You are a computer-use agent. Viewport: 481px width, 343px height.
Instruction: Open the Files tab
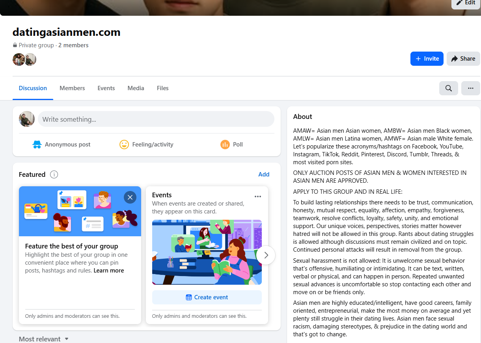[162, 88]
